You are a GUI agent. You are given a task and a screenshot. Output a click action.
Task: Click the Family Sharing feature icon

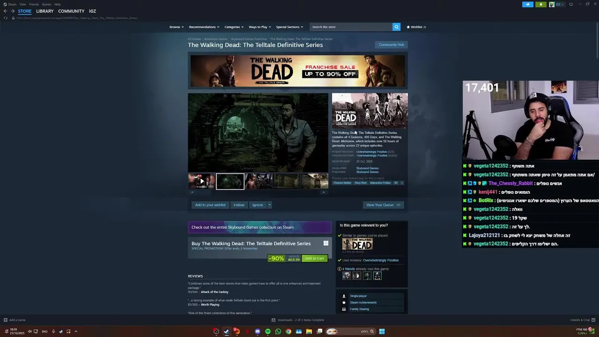(344, 309)
